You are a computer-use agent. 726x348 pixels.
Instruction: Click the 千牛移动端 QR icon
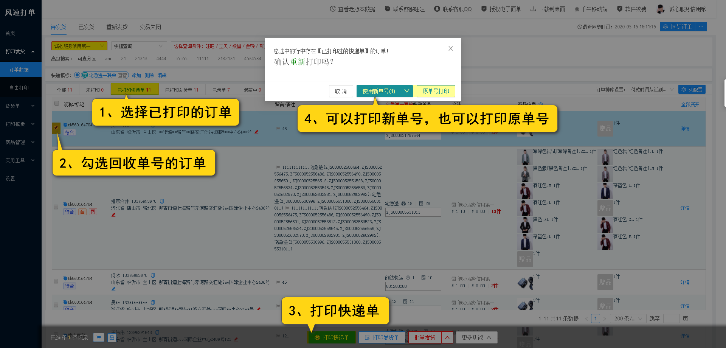point(577,9)
